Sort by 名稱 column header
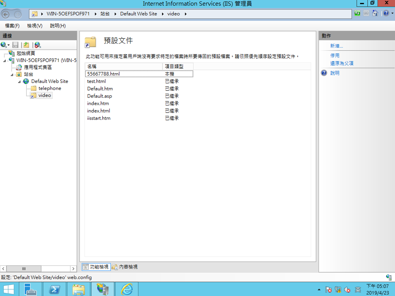Screen dimensions: 395x296 click(x=123, y=66)
